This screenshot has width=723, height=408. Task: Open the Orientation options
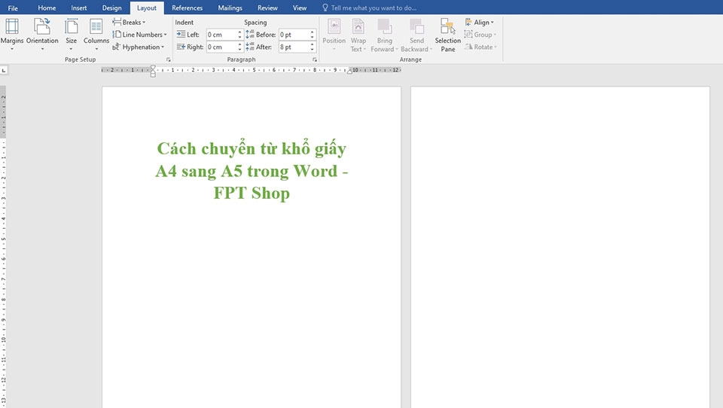(x=42, y=35)
